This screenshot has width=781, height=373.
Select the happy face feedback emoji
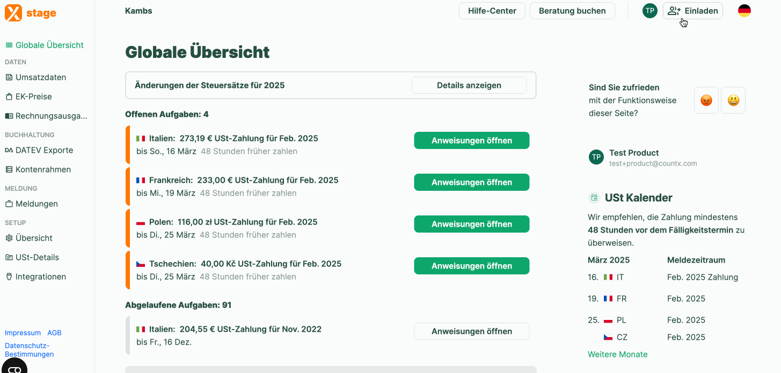pos(733,100)
